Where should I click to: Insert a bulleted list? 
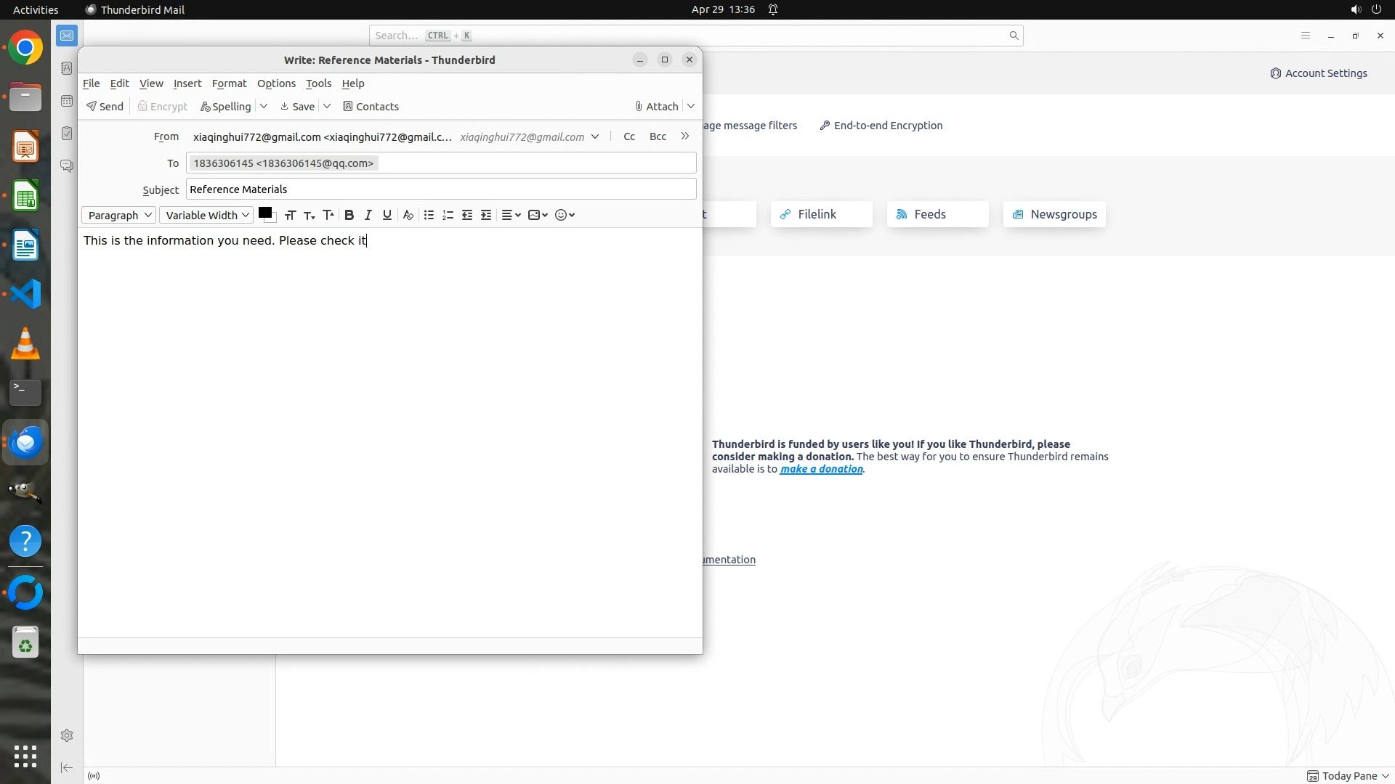coord(429,215)
